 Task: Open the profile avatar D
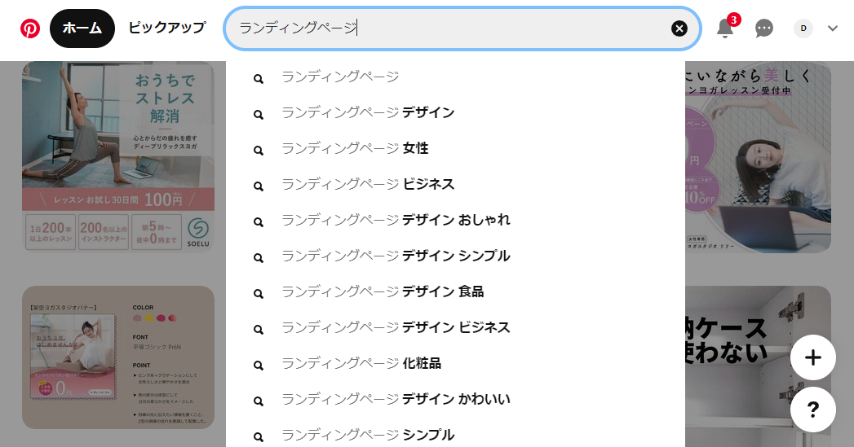click(803, 28)
